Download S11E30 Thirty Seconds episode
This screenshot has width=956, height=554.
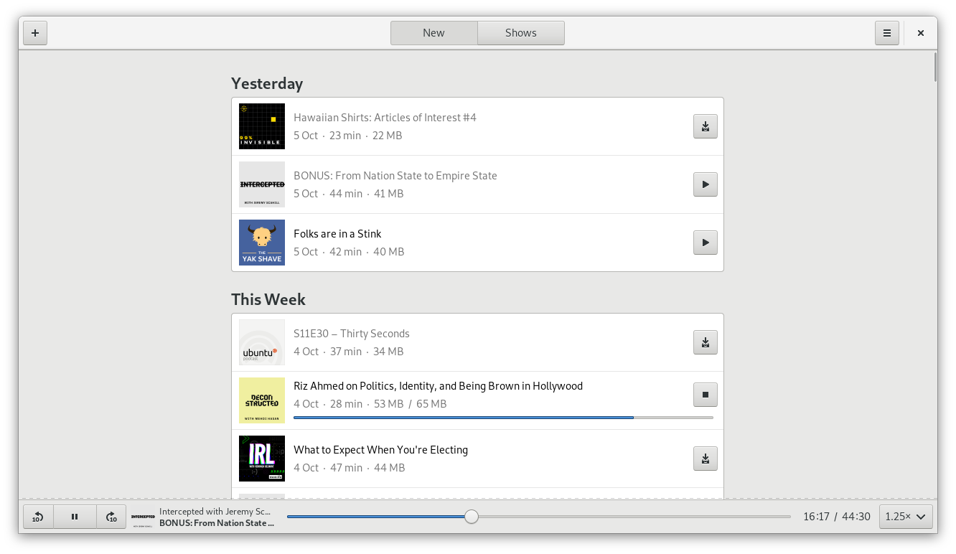pyautogui.click(x=705, y=342)
